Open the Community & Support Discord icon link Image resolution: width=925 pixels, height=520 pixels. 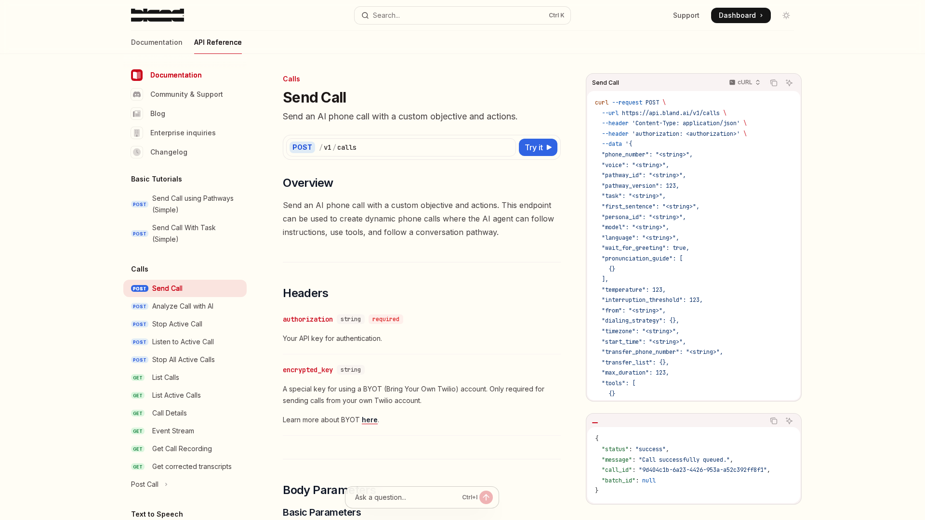(x=137, y=94)
